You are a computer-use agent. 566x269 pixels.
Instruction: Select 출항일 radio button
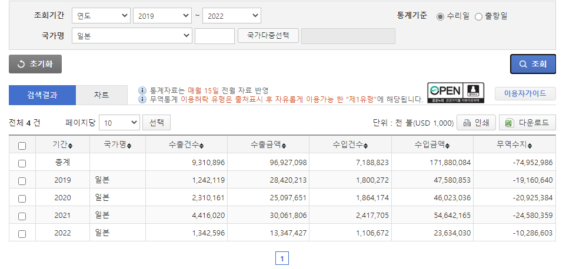(478, 16)
